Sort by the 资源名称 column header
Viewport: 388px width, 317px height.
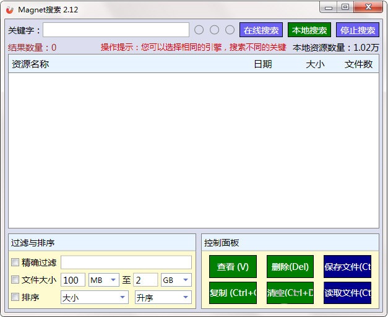pyautogui.click(x=30, y=64)
